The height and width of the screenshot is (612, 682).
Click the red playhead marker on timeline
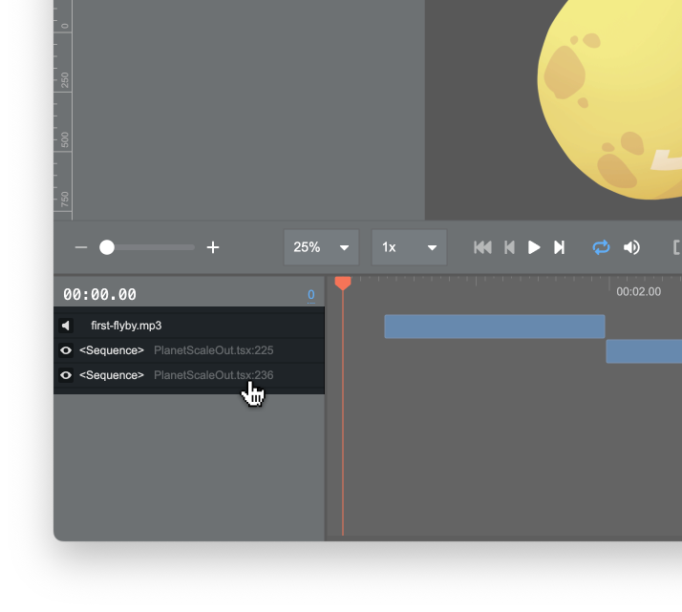[x=343, y=283]
